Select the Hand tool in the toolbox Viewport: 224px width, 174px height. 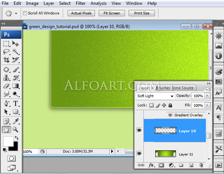6,130
